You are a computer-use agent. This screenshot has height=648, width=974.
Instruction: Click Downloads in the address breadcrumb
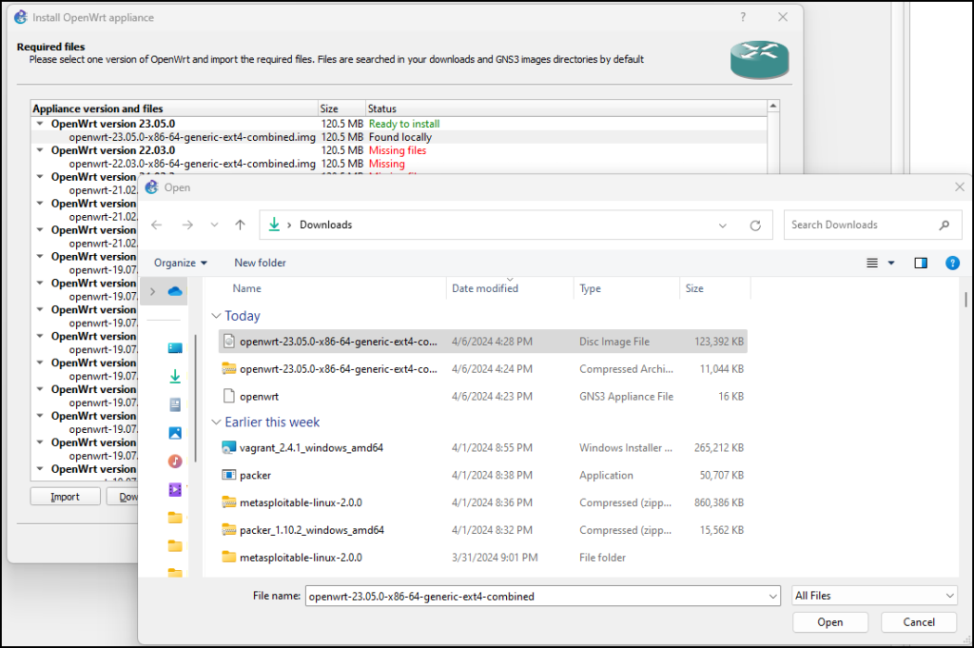(x=325, y=225)
